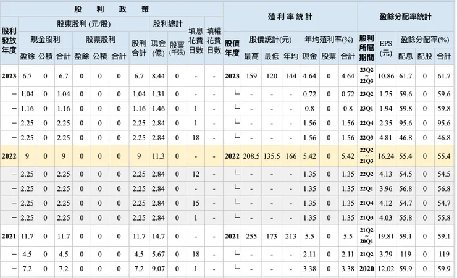Click the EPS(元) column header
The width and height of the screenshot is (457, 278).
[x=385, y=48]
